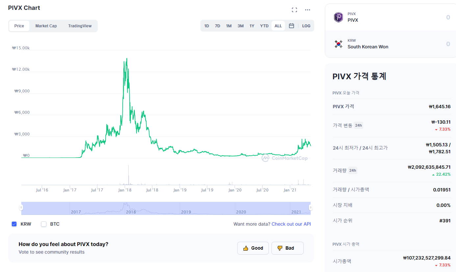Enable the BTC checkbox
This screenshot has height=272, width=456.
44,224
